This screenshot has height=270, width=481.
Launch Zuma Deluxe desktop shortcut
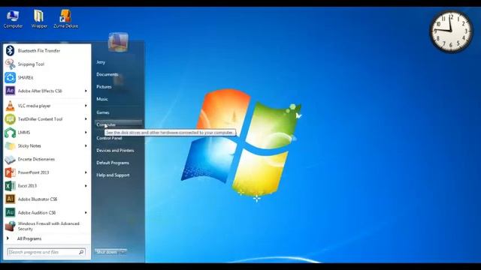65,19
